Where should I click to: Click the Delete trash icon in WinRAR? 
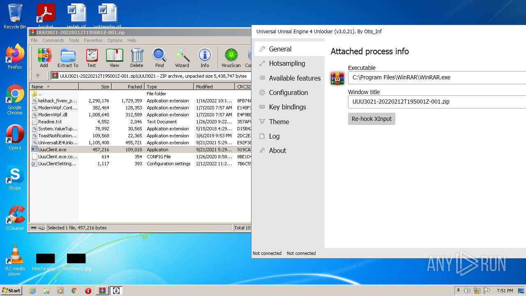[137, 58]
